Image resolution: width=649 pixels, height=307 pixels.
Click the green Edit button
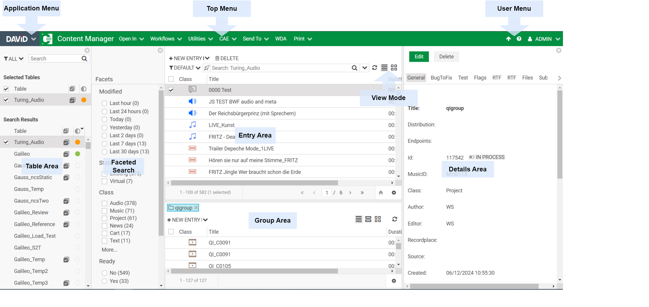[x=419, y=56]
